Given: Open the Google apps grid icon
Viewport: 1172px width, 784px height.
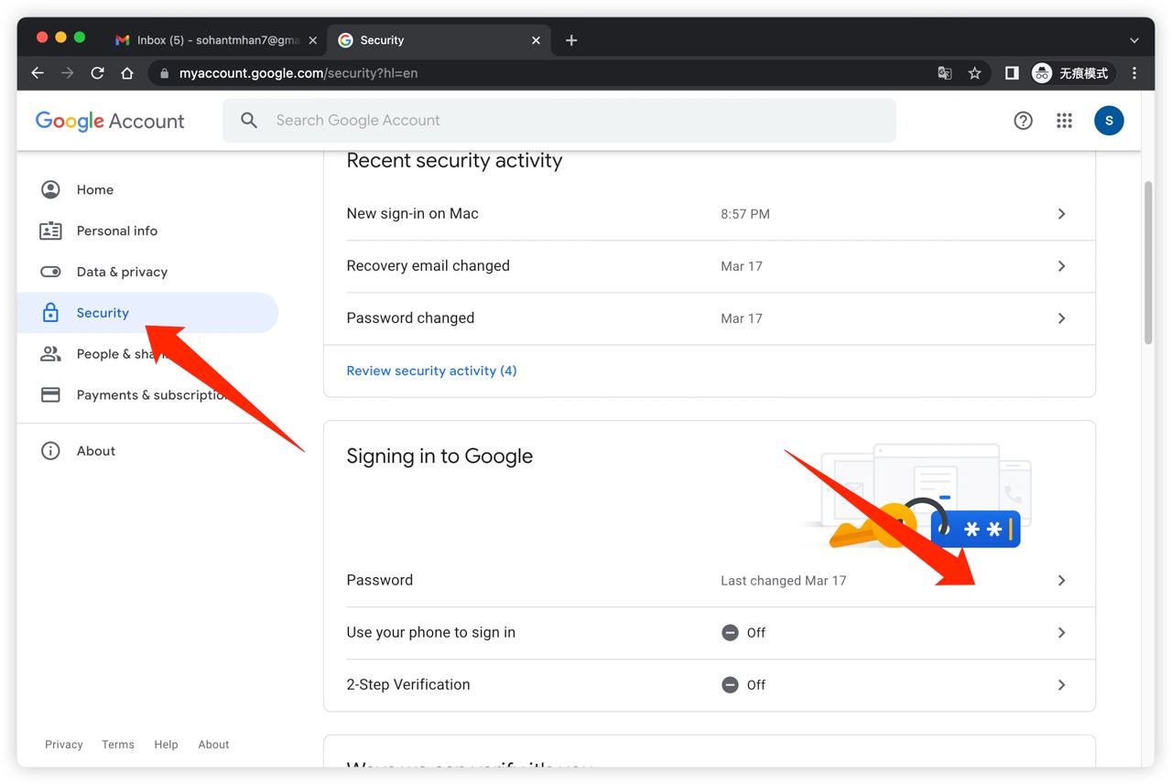Looking at the screenshot, I should tap(1064, 121).
